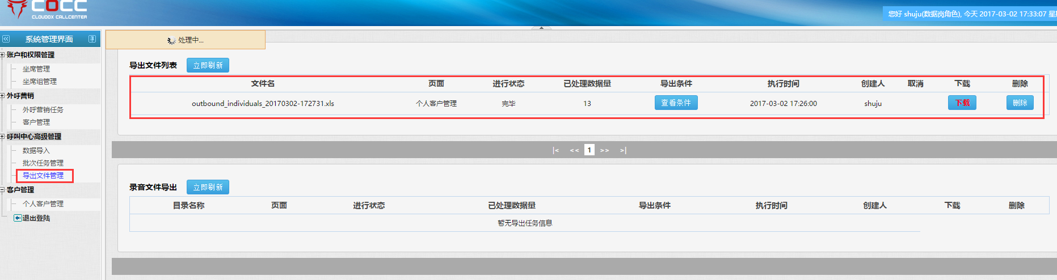Open 导出文件管理 in the sidebar
1057x280 pixels.
point(43,176)
